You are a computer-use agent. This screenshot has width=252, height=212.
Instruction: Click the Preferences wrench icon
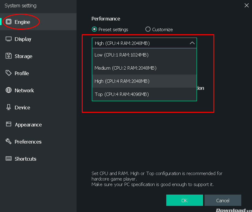coord(9,141)
